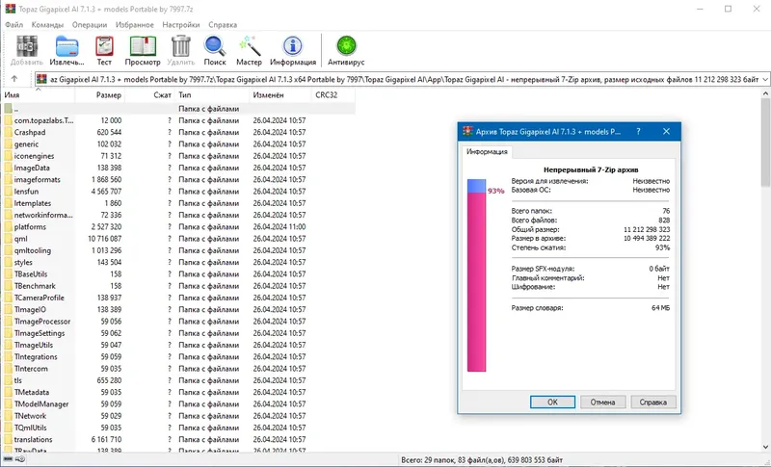
Task: Click the Отмена button
Action: pos(603,402)
